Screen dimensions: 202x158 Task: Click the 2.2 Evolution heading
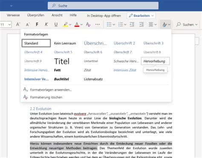40,109
